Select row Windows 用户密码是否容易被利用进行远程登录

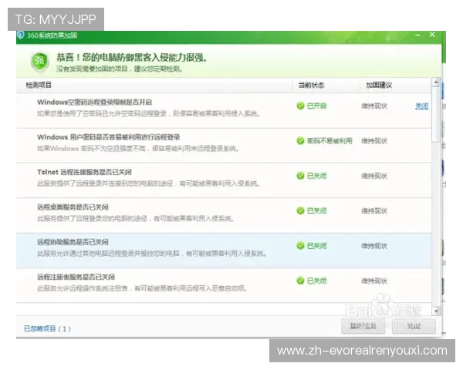pos(224,146)
